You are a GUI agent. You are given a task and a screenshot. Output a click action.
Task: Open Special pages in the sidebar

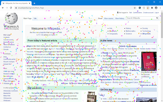tap(8, 76)
